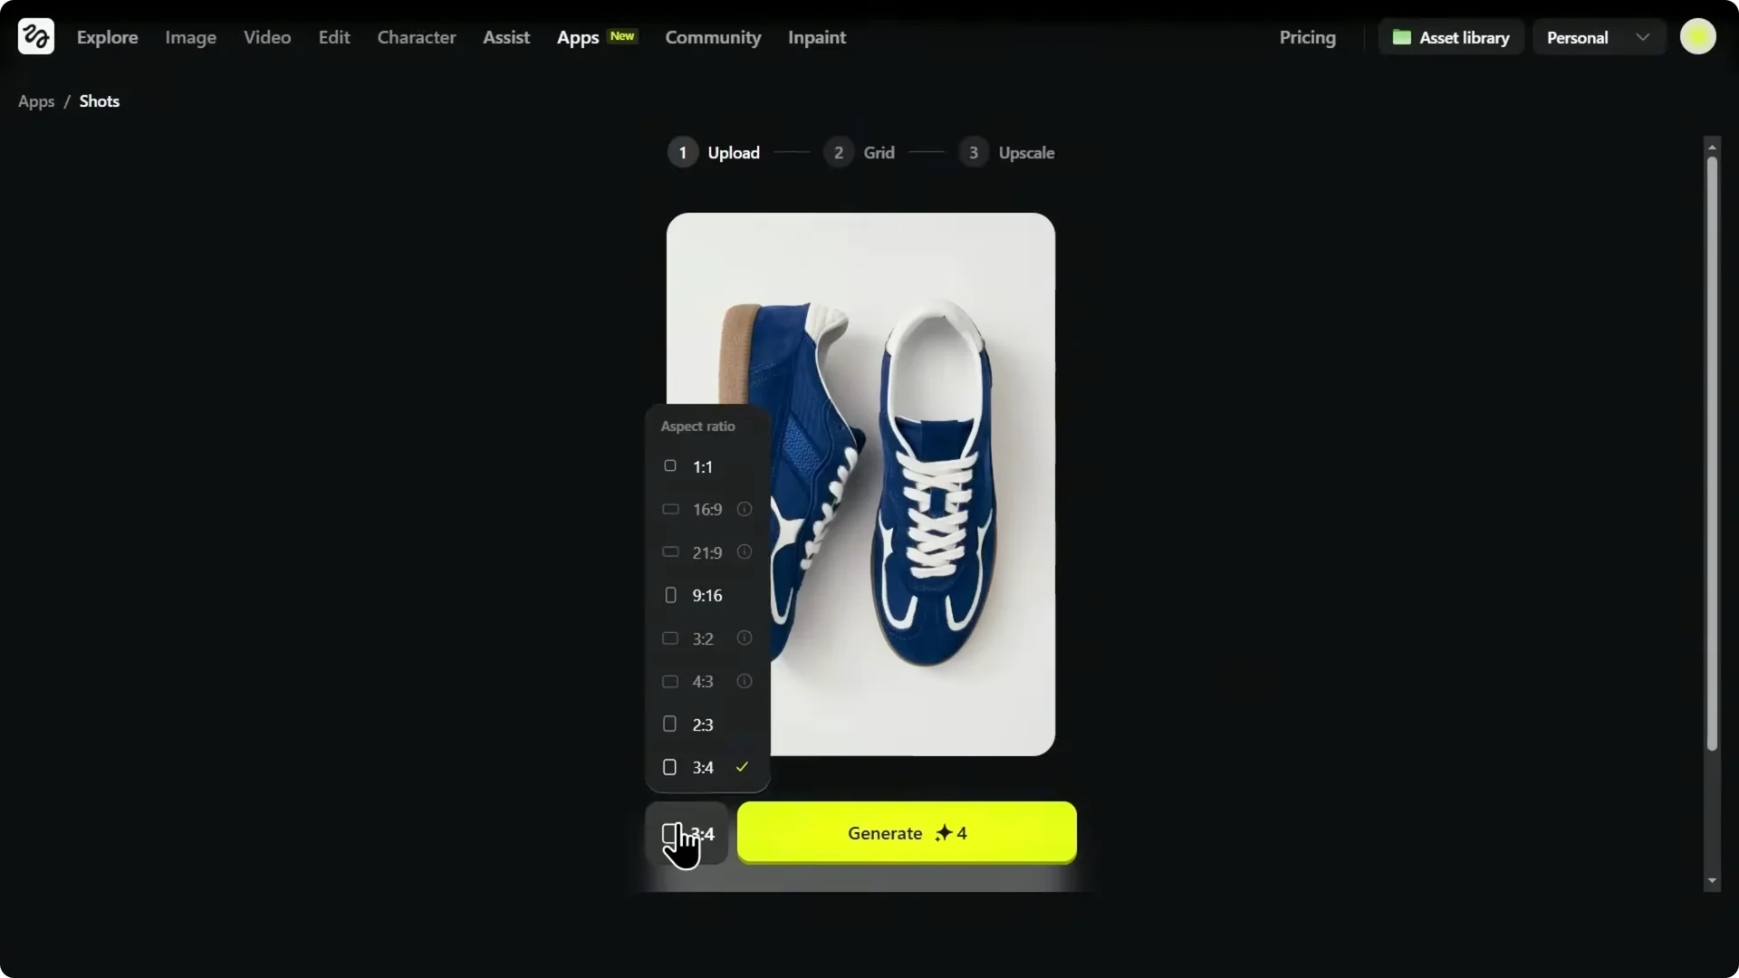Viewport: 1739px width, 978px height.
Task: Click the info icon beside 21:9
Action: (743, 551)
